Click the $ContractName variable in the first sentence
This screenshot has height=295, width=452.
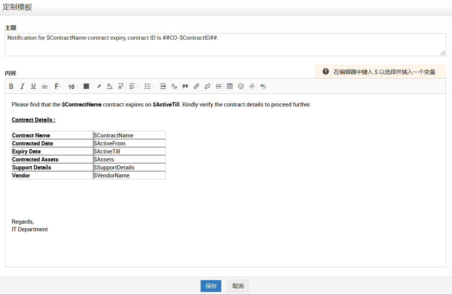(x=82, y=105)
